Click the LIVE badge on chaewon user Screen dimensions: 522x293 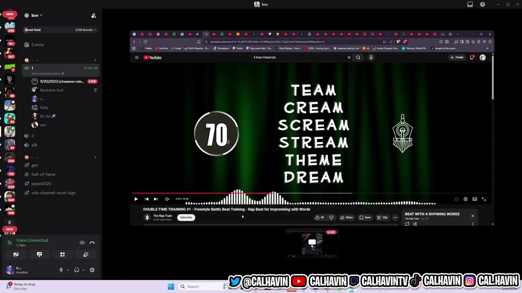[92, 81]
